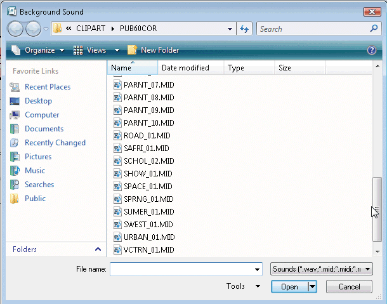Open Recent Places in Favorite Links
387x304 pixels.
pyautogui.click(x=47, y=87)
